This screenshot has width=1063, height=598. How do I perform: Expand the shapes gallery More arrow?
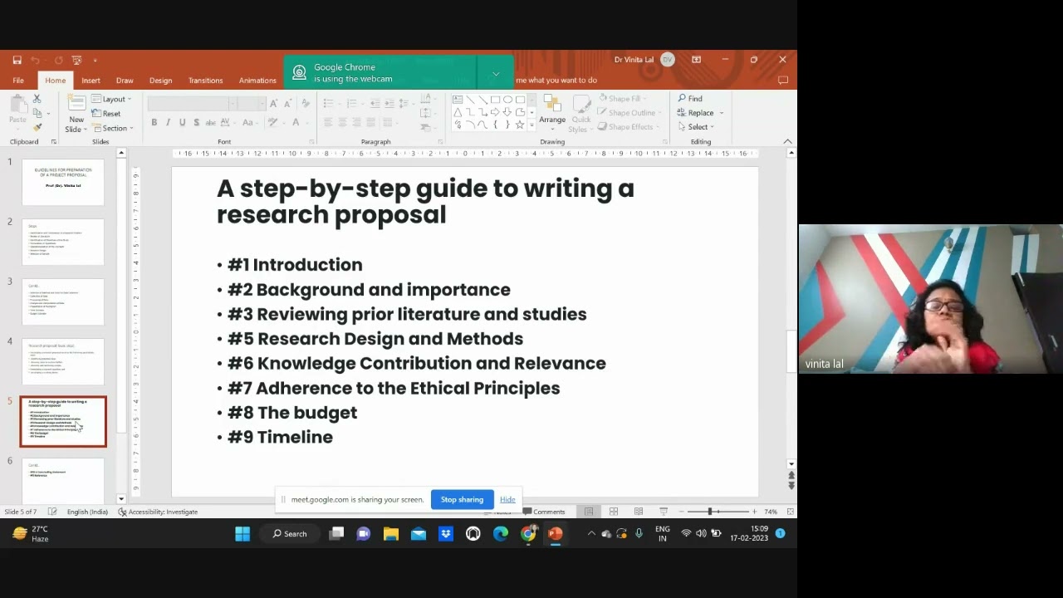point(531,125)
